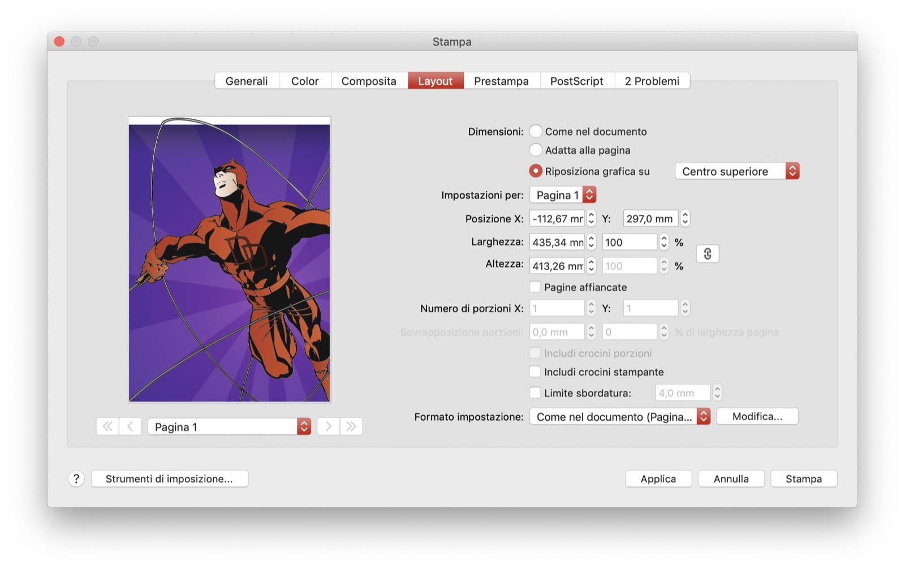This screenshot has height=570, width=905.
Task: Go to previous page in preview
Action: pyautogui.click(x=130, y=426)
